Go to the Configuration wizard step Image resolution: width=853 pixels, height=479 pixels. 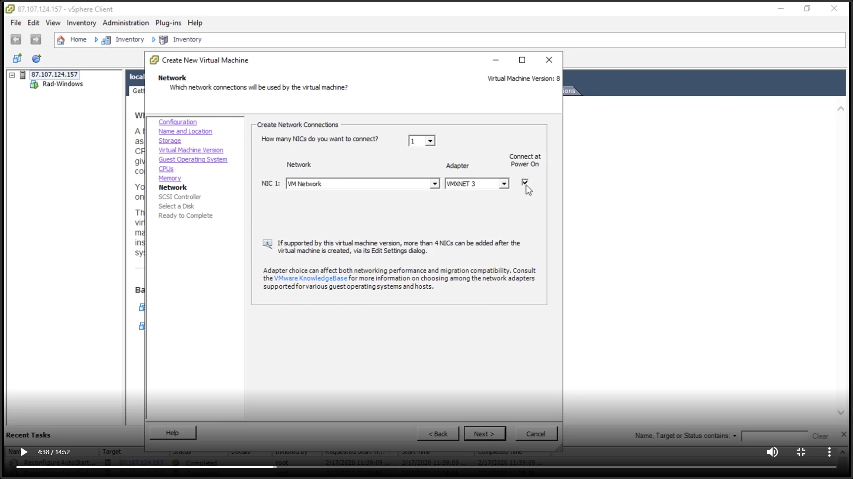(178, 122)
